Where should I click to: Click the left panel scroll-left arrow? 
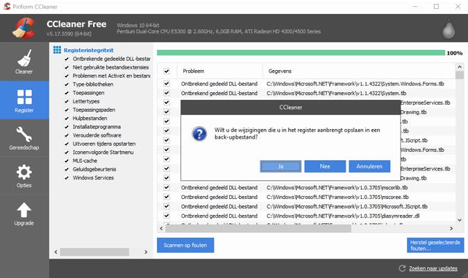point(56,252)
